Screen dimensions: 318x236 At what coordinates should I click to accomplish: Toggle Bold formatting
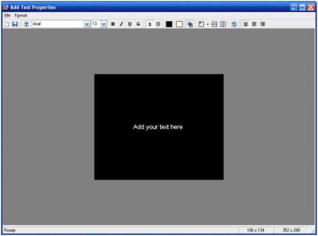point(113,24)
